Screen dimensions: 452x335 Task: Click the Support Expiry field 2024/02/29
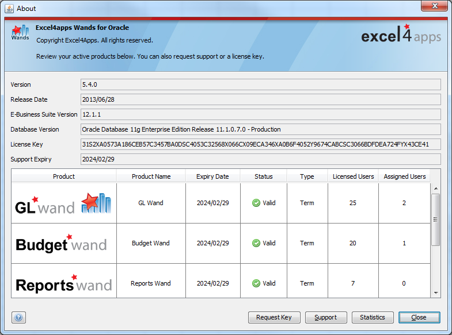pyautogui.click(x=261, y=159)
